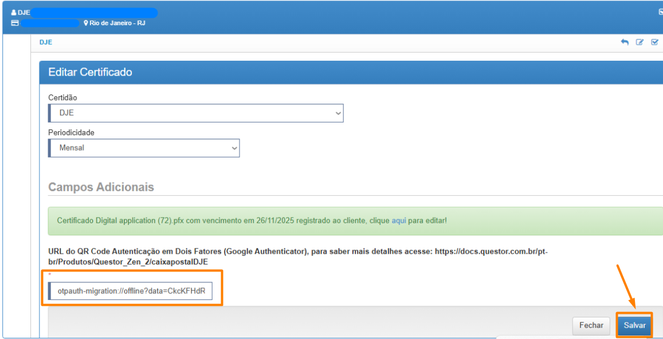Click the checkmark box icon in DJE row
This screenshot has height=339, width=663.
click(x=655, y=42)
